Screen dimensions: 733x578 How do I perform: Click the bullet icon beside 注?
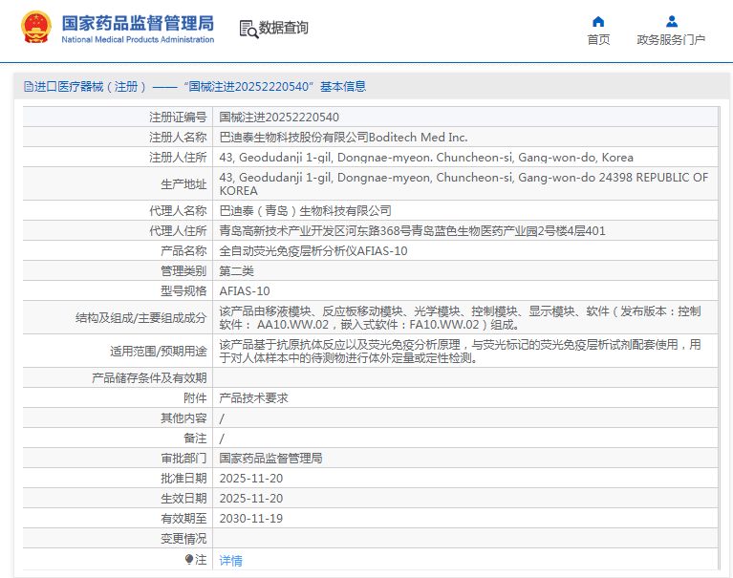pyautogui.click(x=189, y=559)
